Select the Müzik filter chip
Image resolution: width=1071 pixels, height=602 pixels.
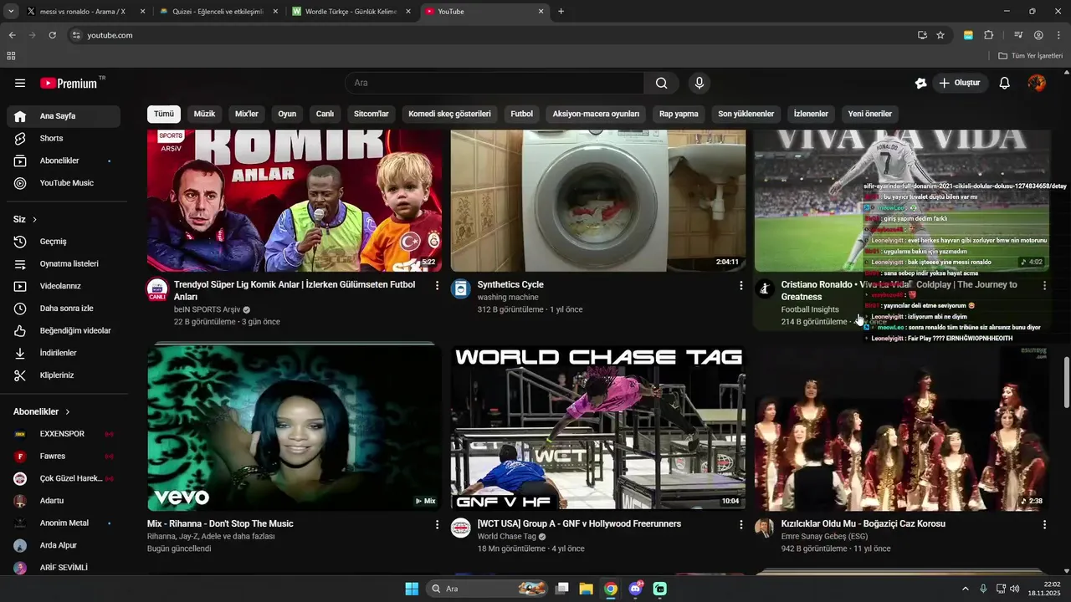(204, 114)
